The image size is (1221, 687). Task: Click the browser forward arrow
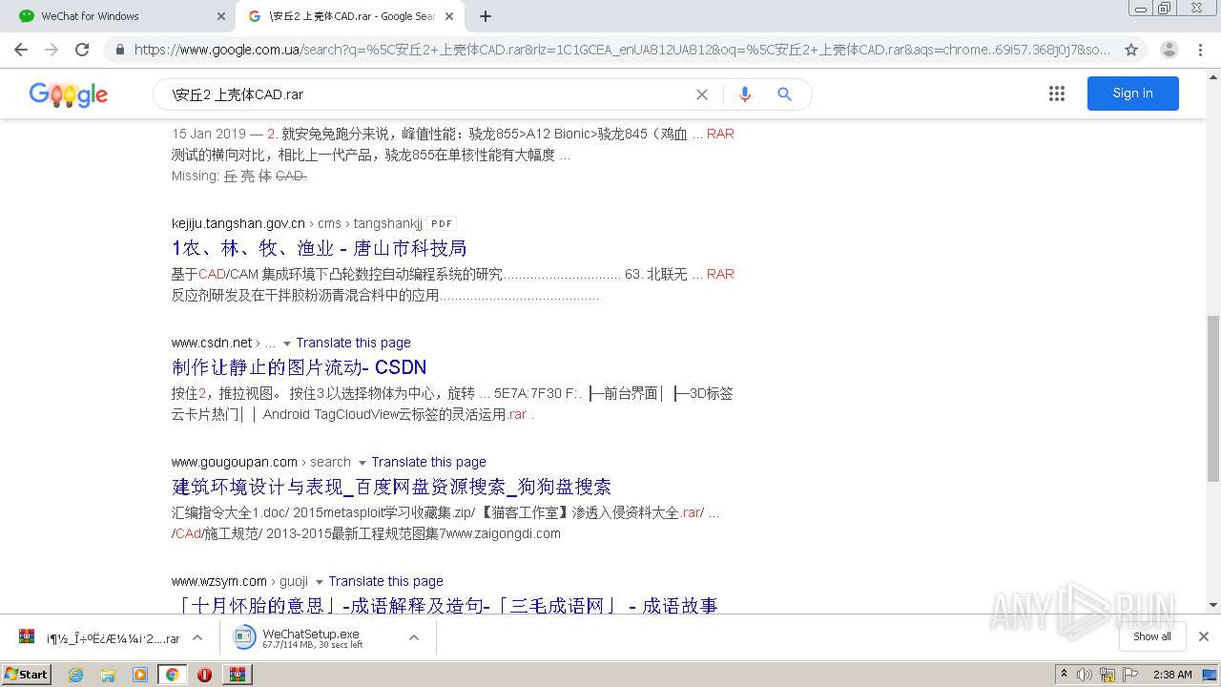click(52, 50)
